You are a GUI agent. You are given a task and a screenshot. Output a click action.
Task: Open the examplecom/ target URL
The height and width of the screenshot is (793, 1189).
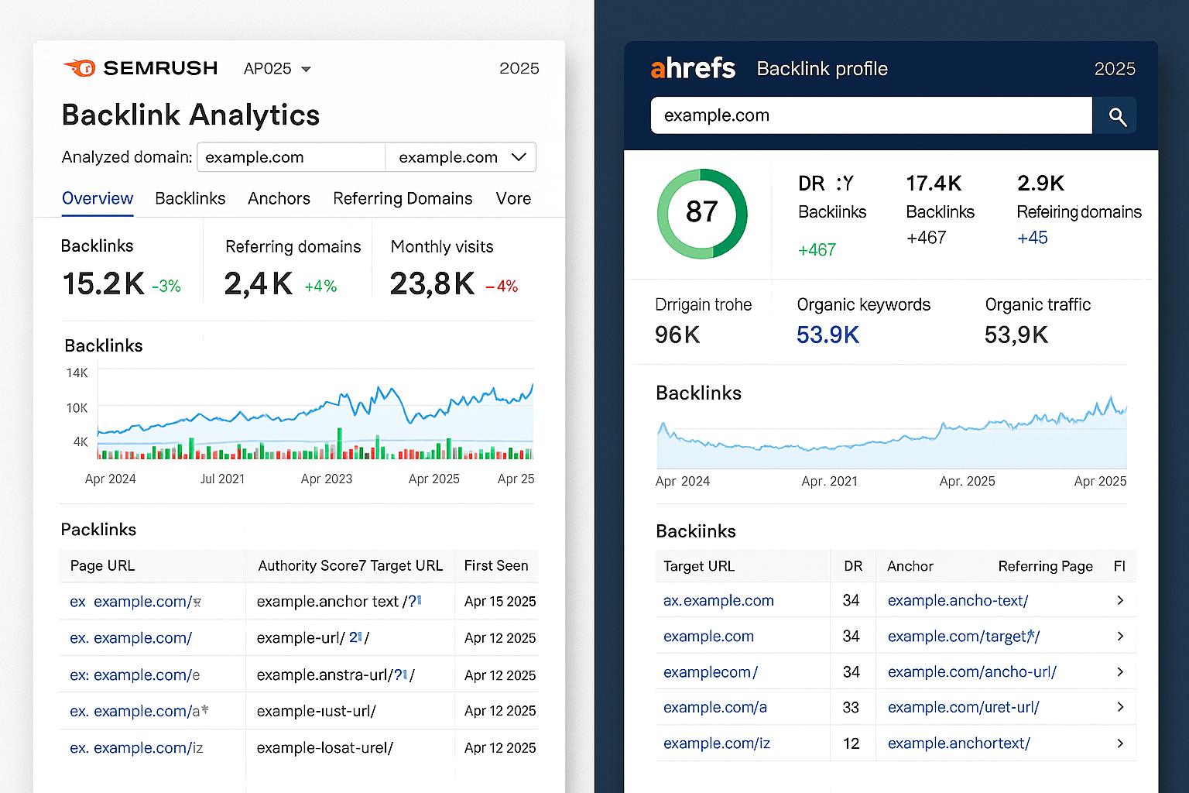tap(711, 671)
